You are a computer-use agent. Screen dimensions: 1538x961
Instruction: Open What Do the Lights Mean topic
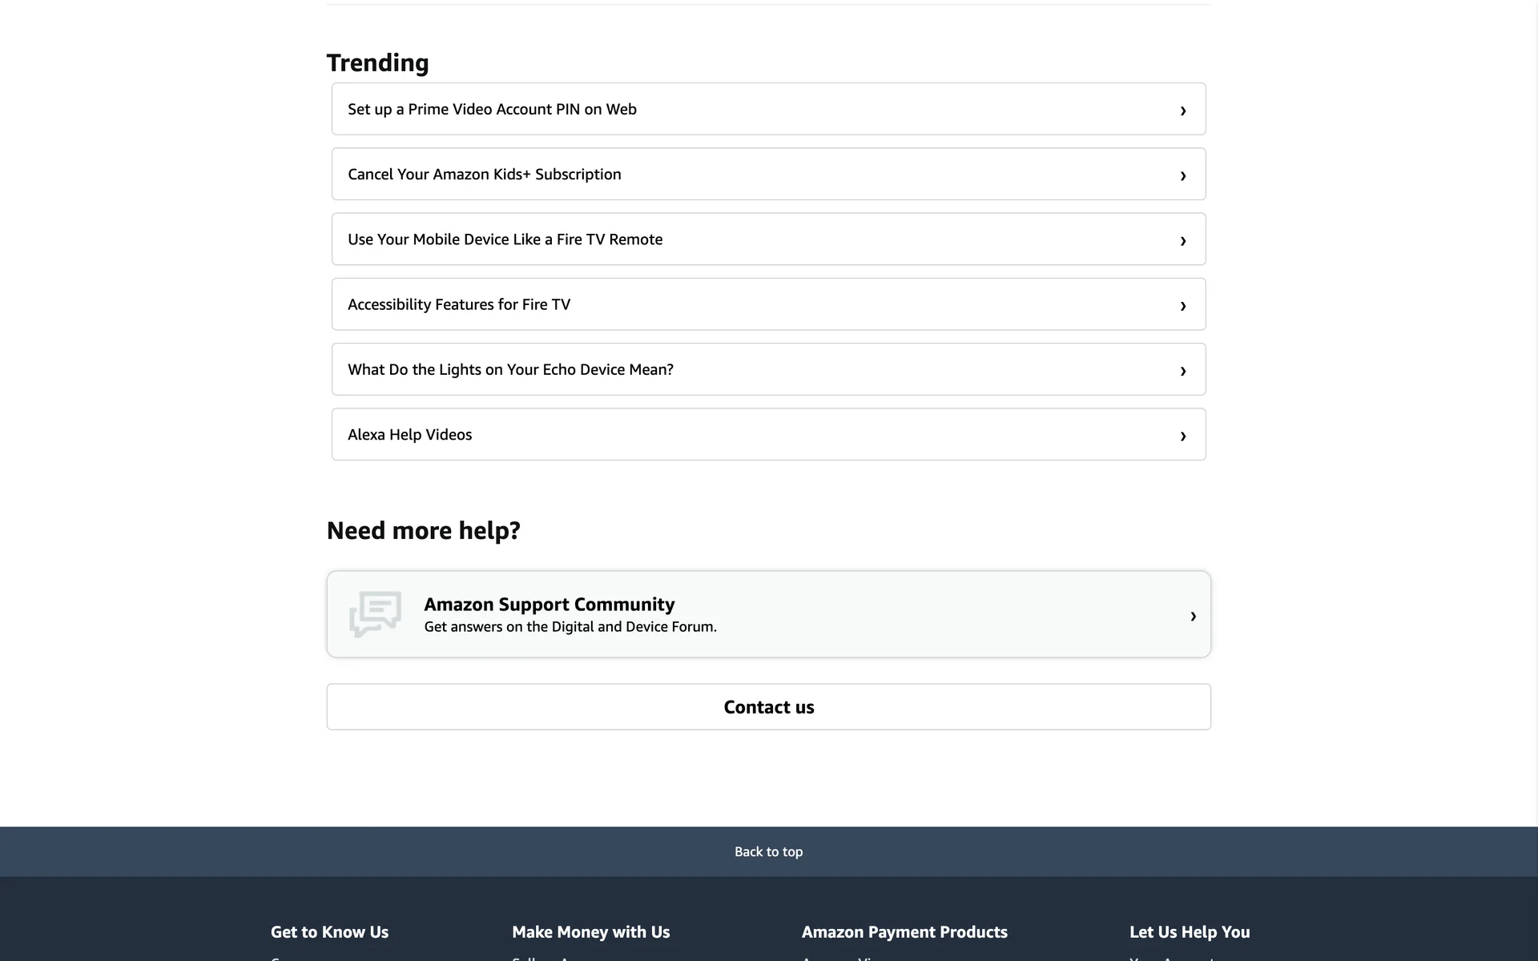tap(510, 369)
